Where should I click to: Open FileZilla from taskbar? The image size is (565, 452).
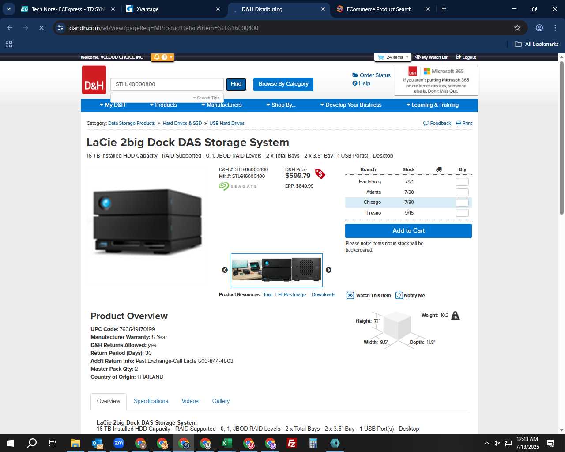[292, 443]
